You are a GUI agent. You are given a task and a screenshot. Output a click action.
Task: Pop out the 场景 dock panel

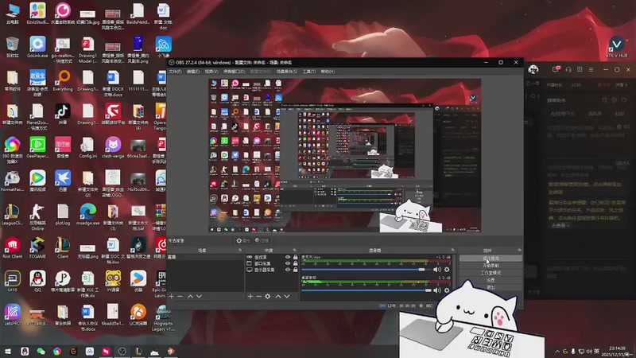pyautogui.click(x=240, y=250)
